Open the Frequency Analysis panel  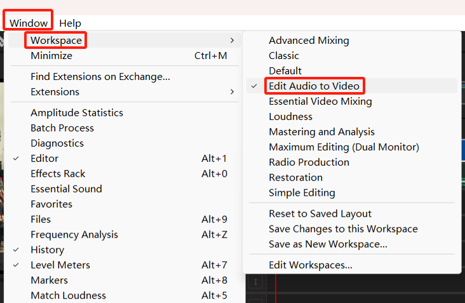pyautogui.click(x=74, y=234)
